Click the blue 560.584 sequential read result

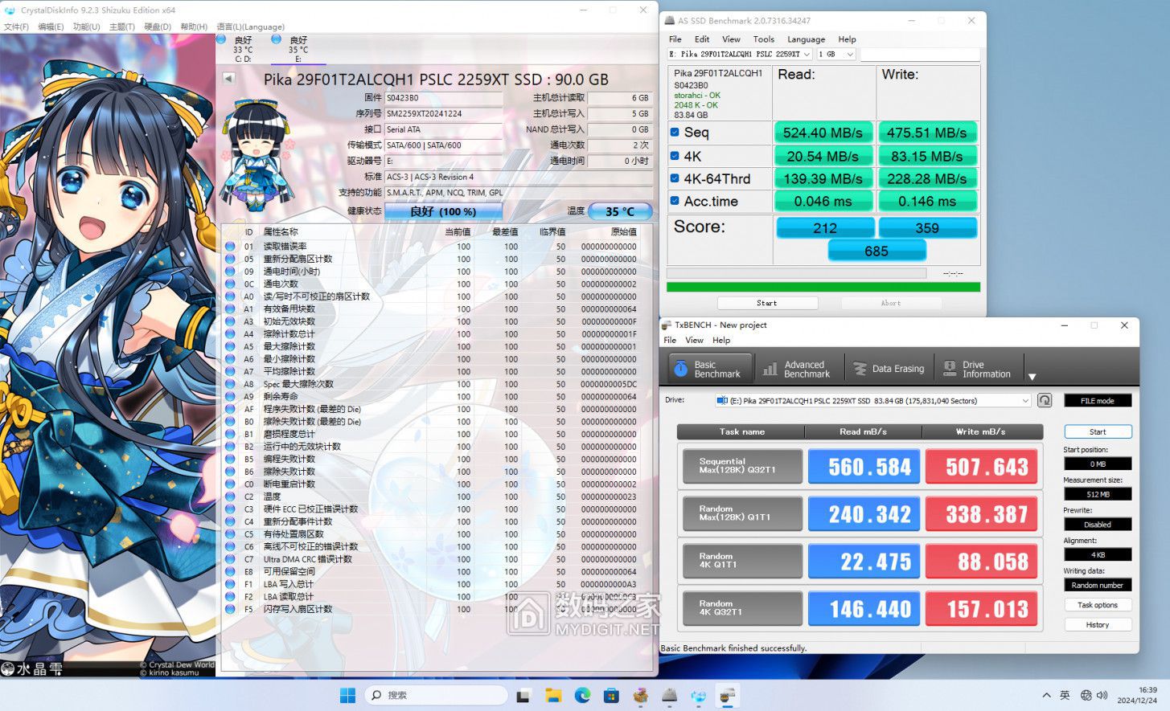point(864,467)
